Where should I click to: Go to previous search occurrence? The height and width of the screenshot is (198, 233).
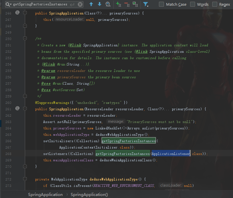[91, 4]
